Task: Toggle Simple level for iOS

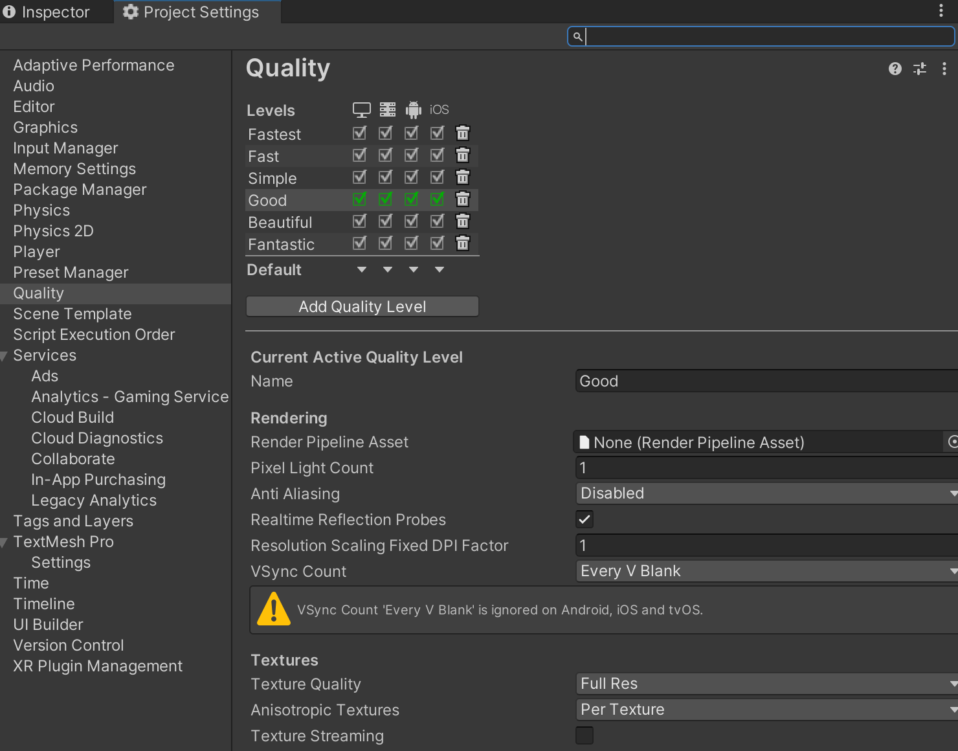Action: pyautogui.click(x=438, y=177)
